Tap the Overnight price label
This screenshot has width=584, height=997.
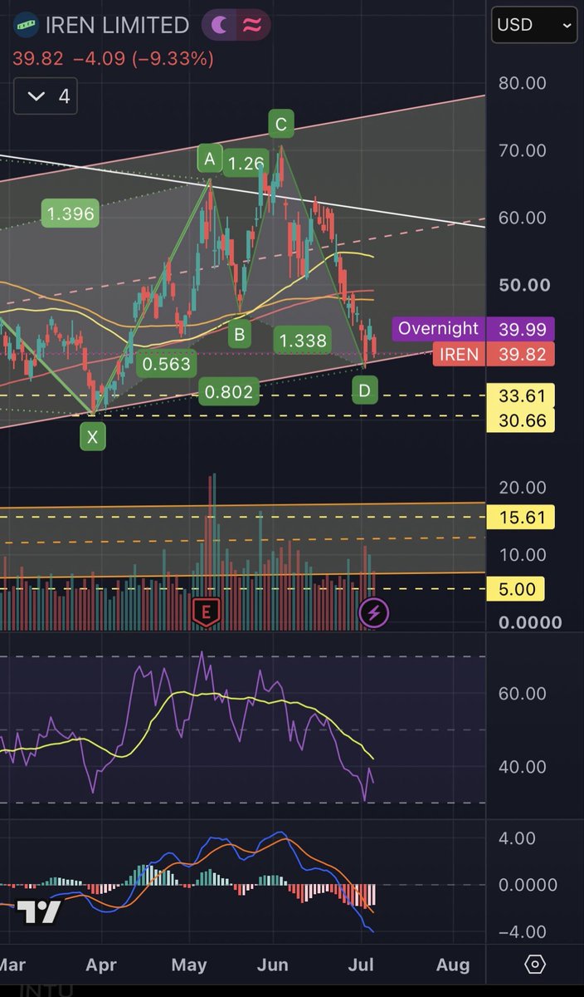click(x=438, y=328)
